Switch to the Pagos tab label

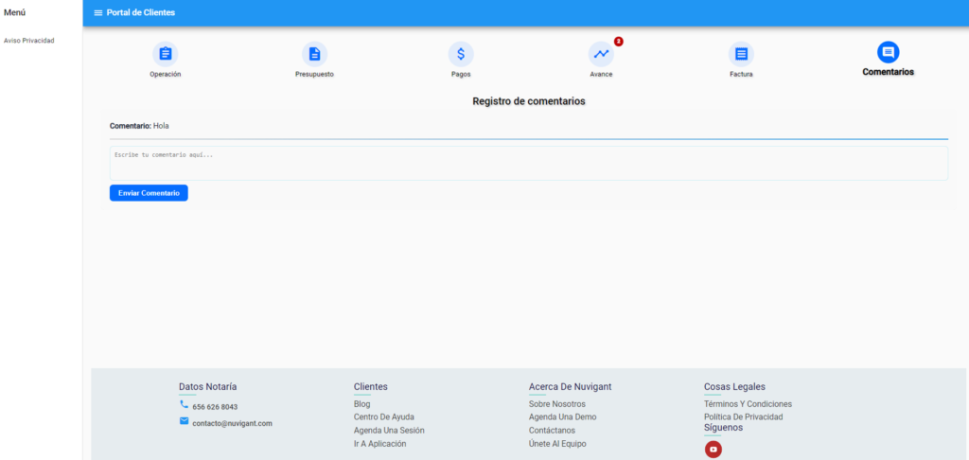click(461, 74)
